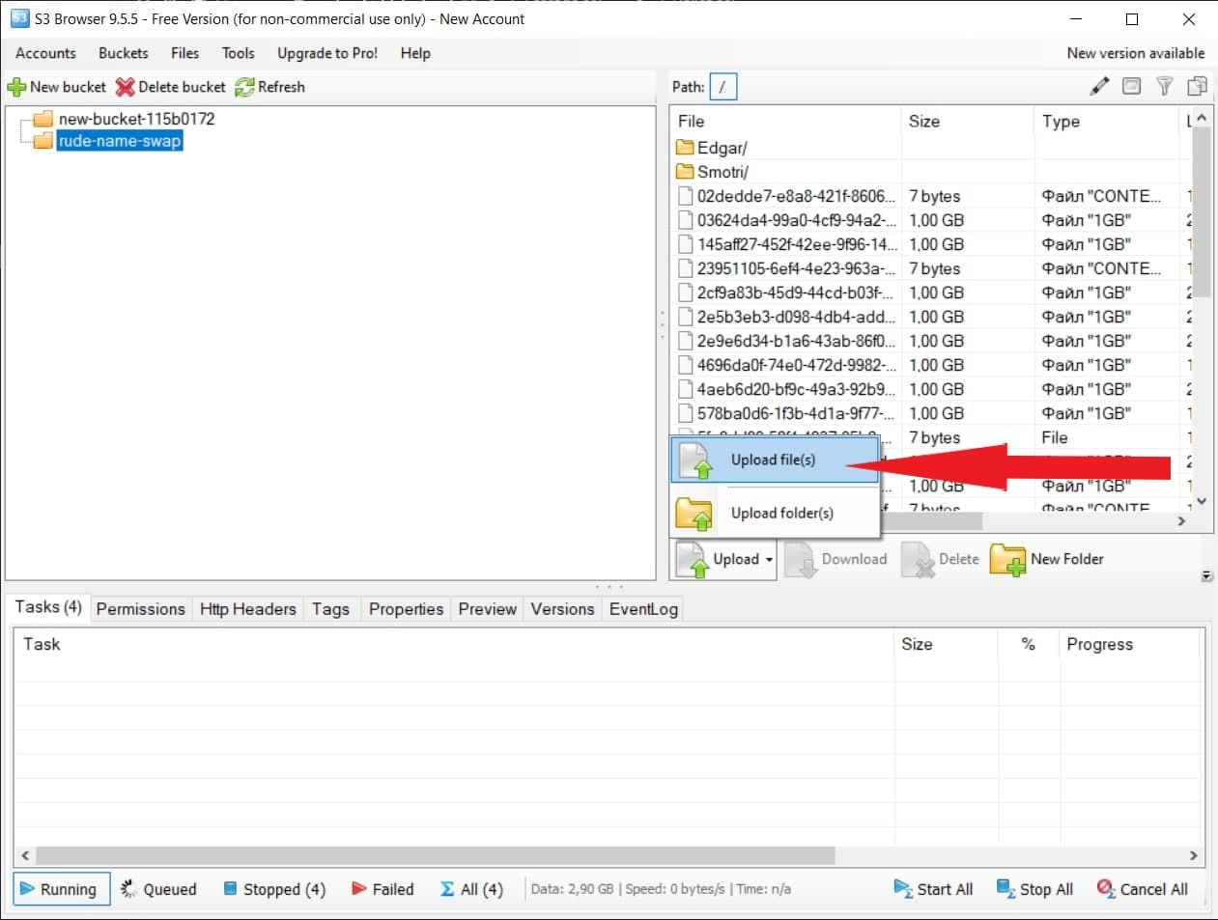
Task: Select file 2e5b3eb3-d098-4db4-add
Action: pyautogui.click(x=787, y=317)
